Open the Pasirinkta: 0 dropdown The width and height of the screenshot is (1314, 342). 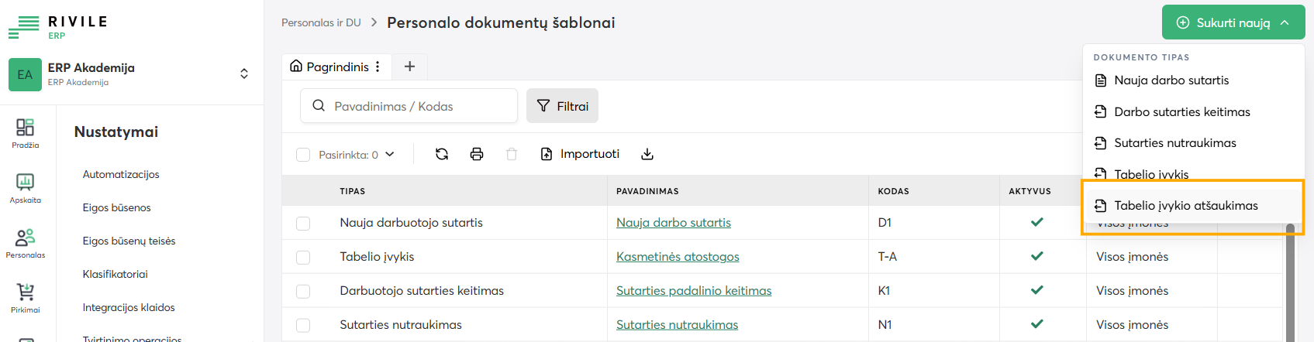[357, 155]
